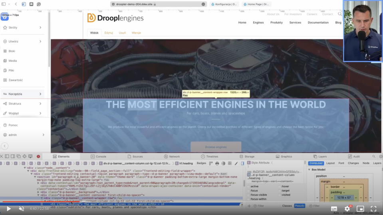Open device emulation icon in inspector
This screenshot has height=215, width=383.
click(30, 156)
